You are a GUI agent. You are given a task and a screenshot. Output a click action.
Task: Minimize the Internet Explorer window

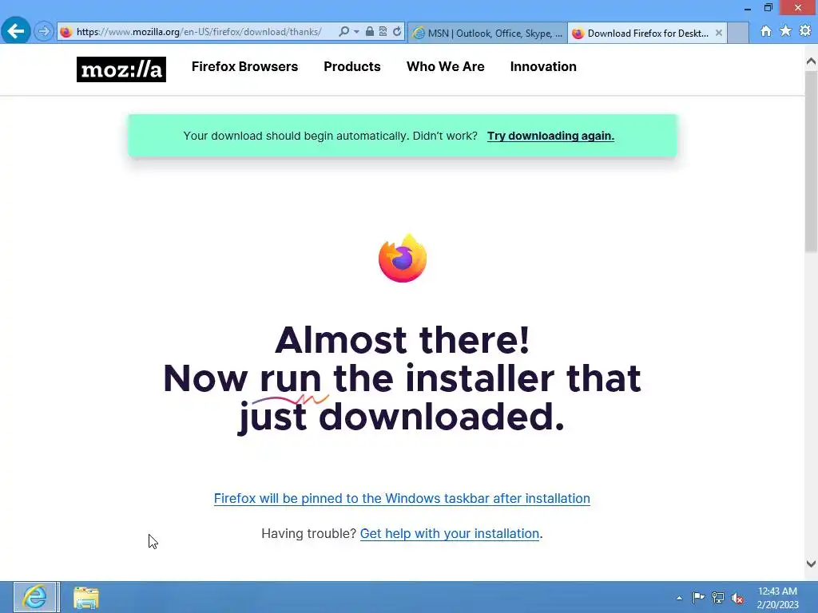pyautogui.click(x=748, y=8)
